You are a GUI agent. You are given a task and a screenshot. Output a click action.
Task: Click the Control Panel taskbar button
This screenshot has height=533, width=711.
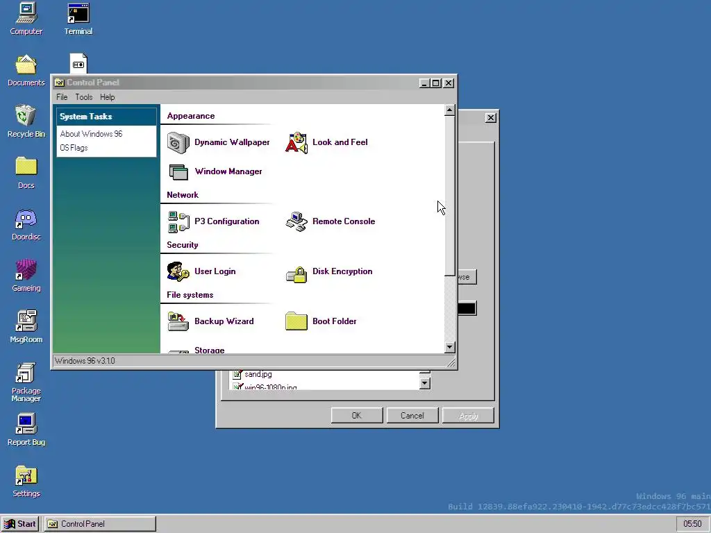100,524
